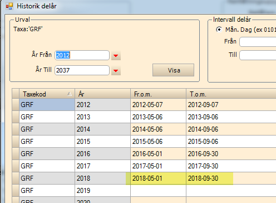This screenshot has height=203, width=276.
Task: Select the Mån. Dag radio button
Action: pyautogui.click(x=219, y=30)
